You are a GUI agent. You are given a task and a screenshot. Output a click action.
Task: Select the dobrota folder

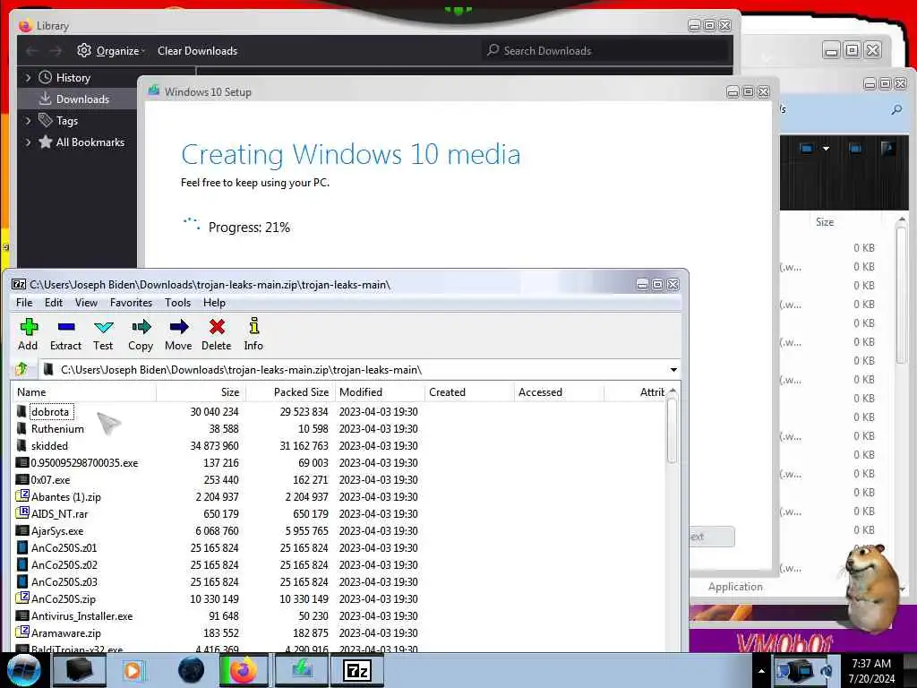click(50, 412)
